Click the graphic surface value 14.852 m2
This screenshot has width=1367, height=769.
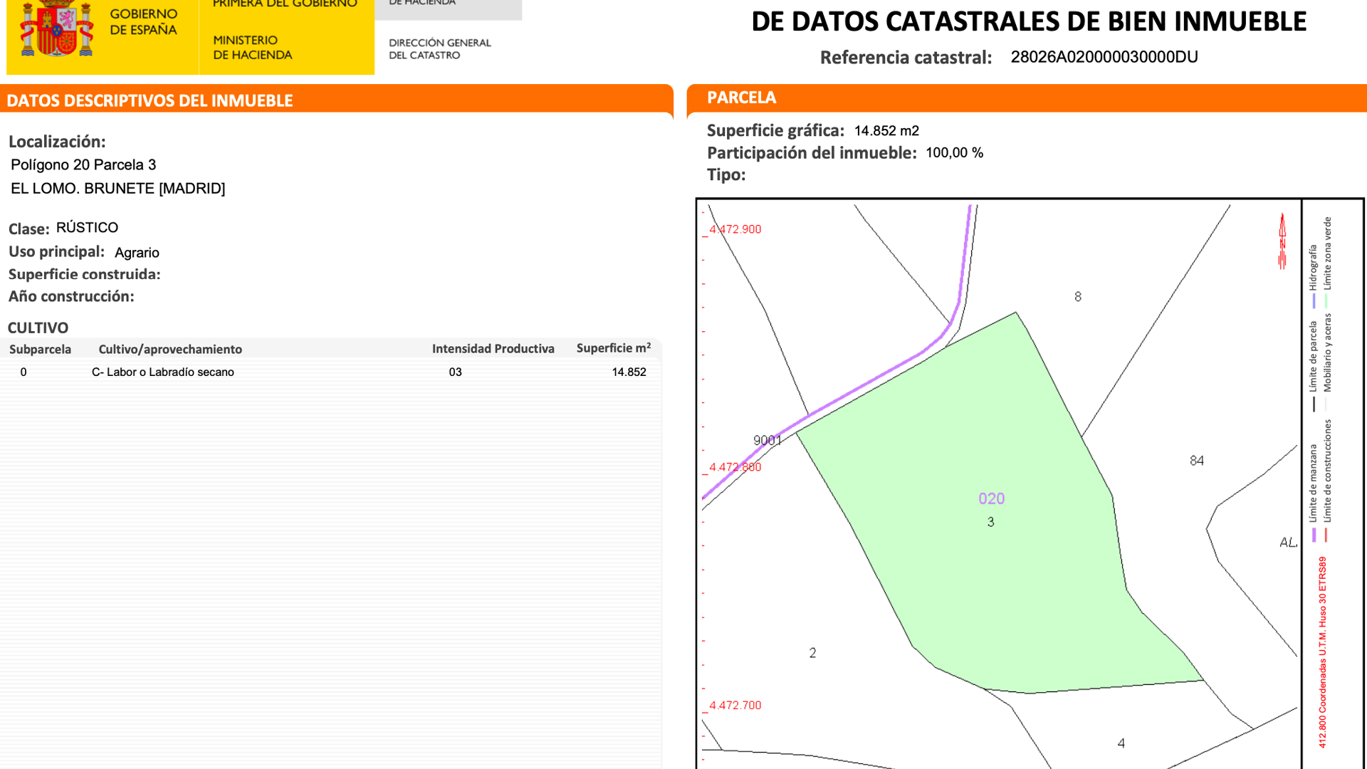tap(886, 131)
